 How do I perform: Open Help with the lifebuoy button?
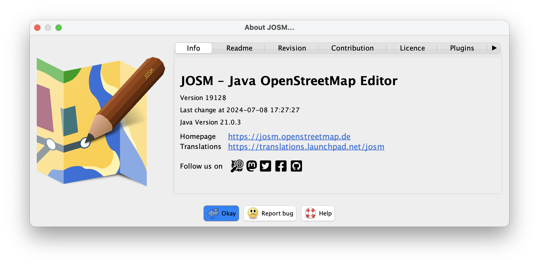pyautogui.click(x=318, y=213)
